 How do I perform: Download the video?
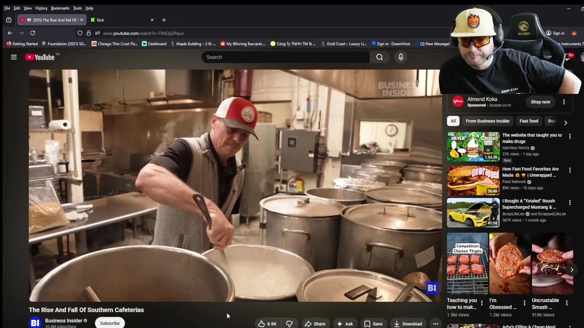[408, 324]
